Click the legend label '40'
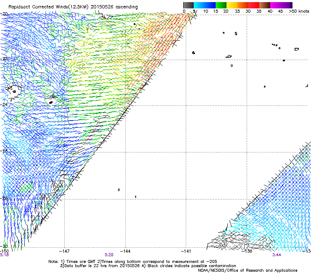This screenshot has height=273, width=311. pyautogui.click(x=270, y=11)
